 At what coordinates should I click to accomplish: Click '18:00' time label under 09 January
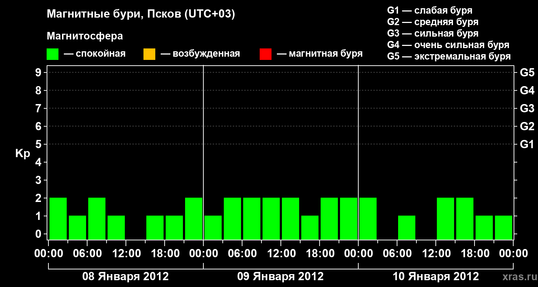tap(320, 254)
